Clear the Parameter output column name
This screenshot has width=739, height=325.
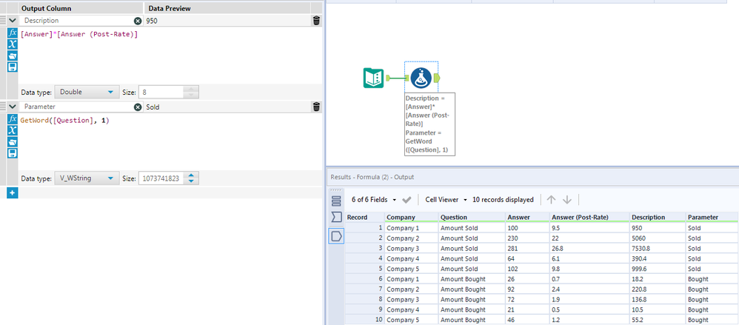tap(138, 107)
